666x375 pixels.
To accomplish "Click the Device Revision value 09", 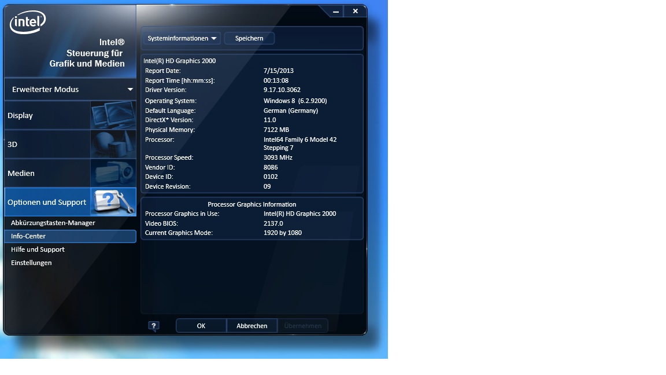I will [x=267, y=186].
